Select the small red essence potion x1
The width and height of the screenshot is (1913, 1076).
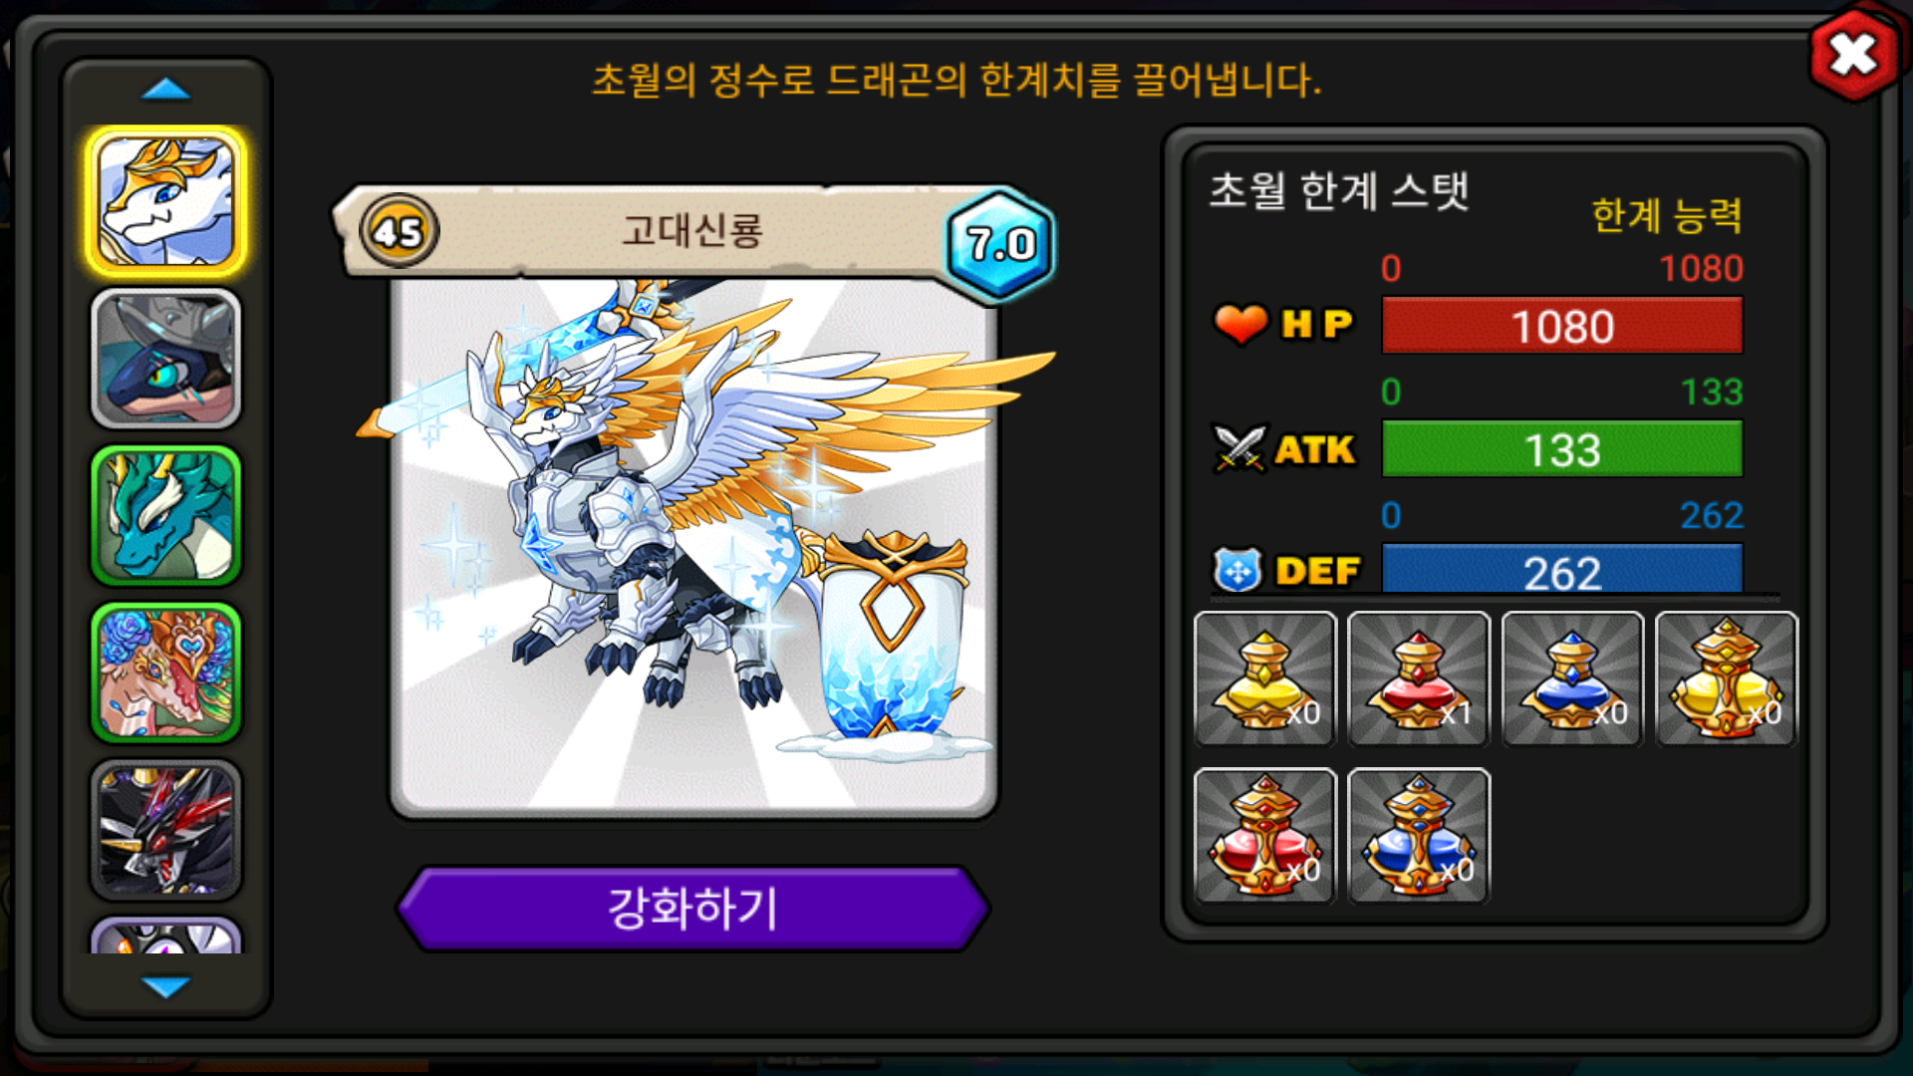click(1418, 678)
